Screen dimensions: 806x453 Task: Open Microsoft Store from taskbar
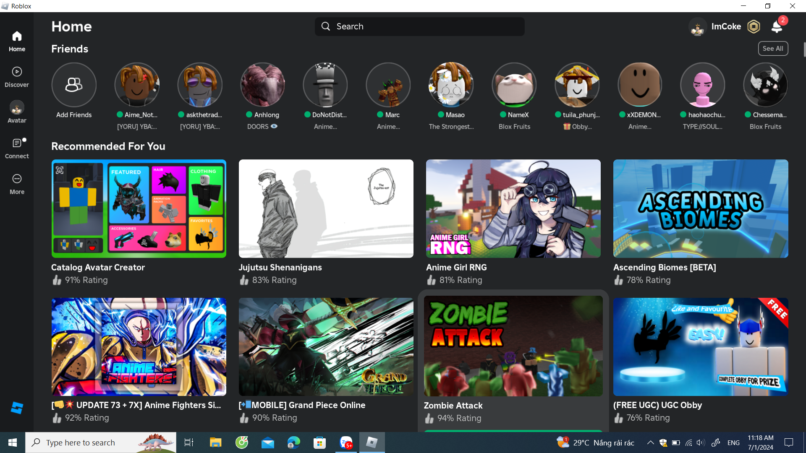coord(320,443)
